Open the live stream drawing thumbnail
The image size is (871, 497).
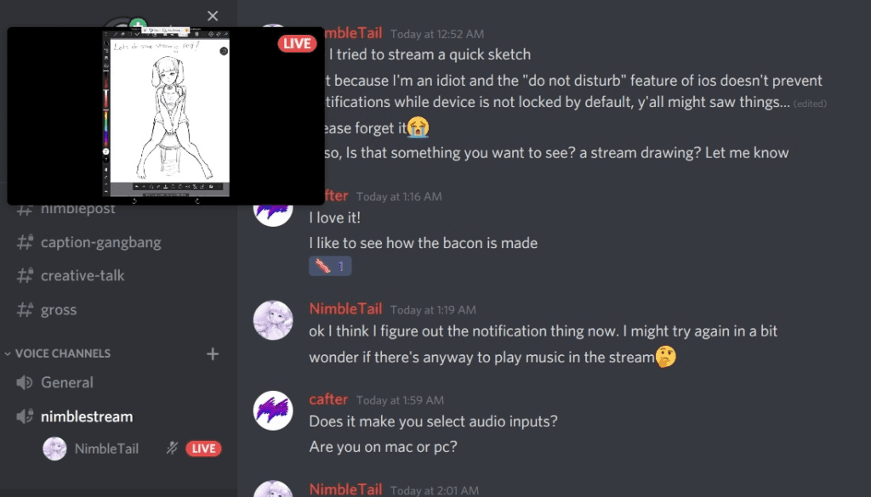[166, 116]
